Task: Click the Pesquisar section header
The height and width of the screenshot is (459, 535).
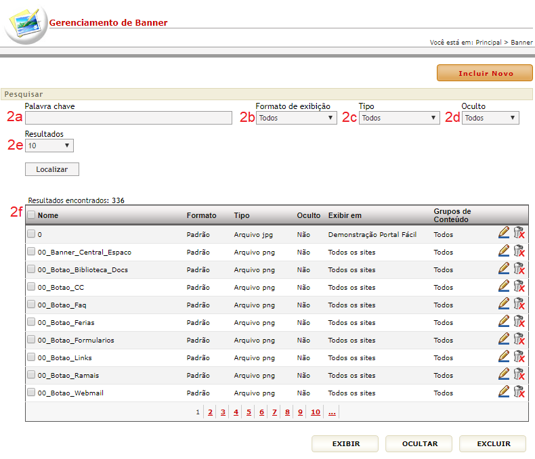Action: (266, 94)
